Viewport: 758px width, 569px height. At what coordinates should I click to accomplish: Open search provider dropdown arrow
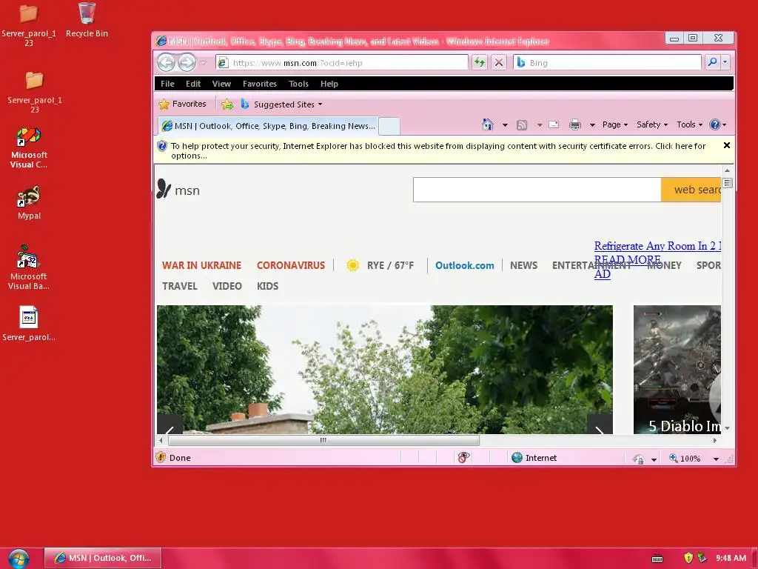pyautogui.click(x=725, y=62)
